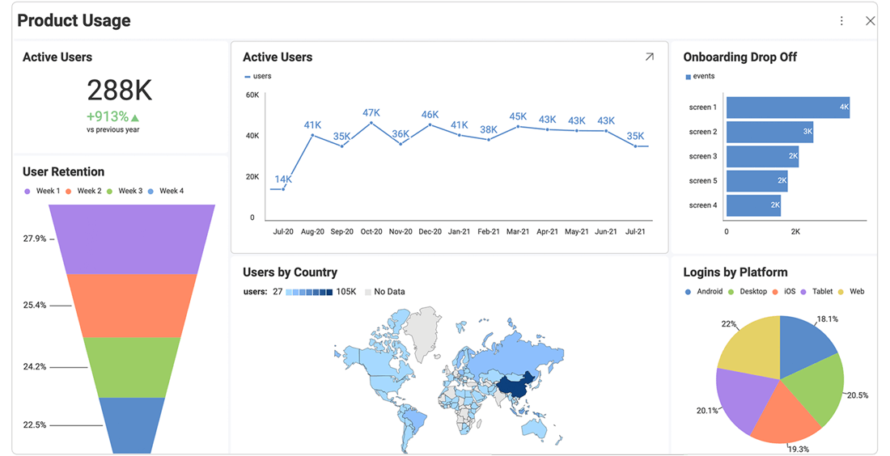This screenshot has width=890, height=456.
Task: Close the Product Usage dashboard
Action: click(x=870, y=21)
